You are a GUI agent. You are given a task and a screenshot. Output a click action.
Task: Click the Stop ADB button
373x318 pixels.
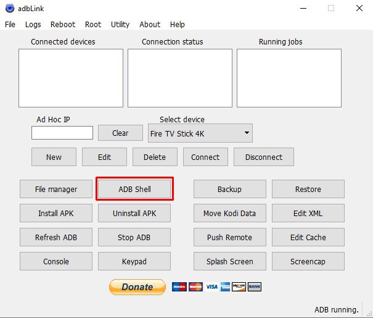[134, 237]
